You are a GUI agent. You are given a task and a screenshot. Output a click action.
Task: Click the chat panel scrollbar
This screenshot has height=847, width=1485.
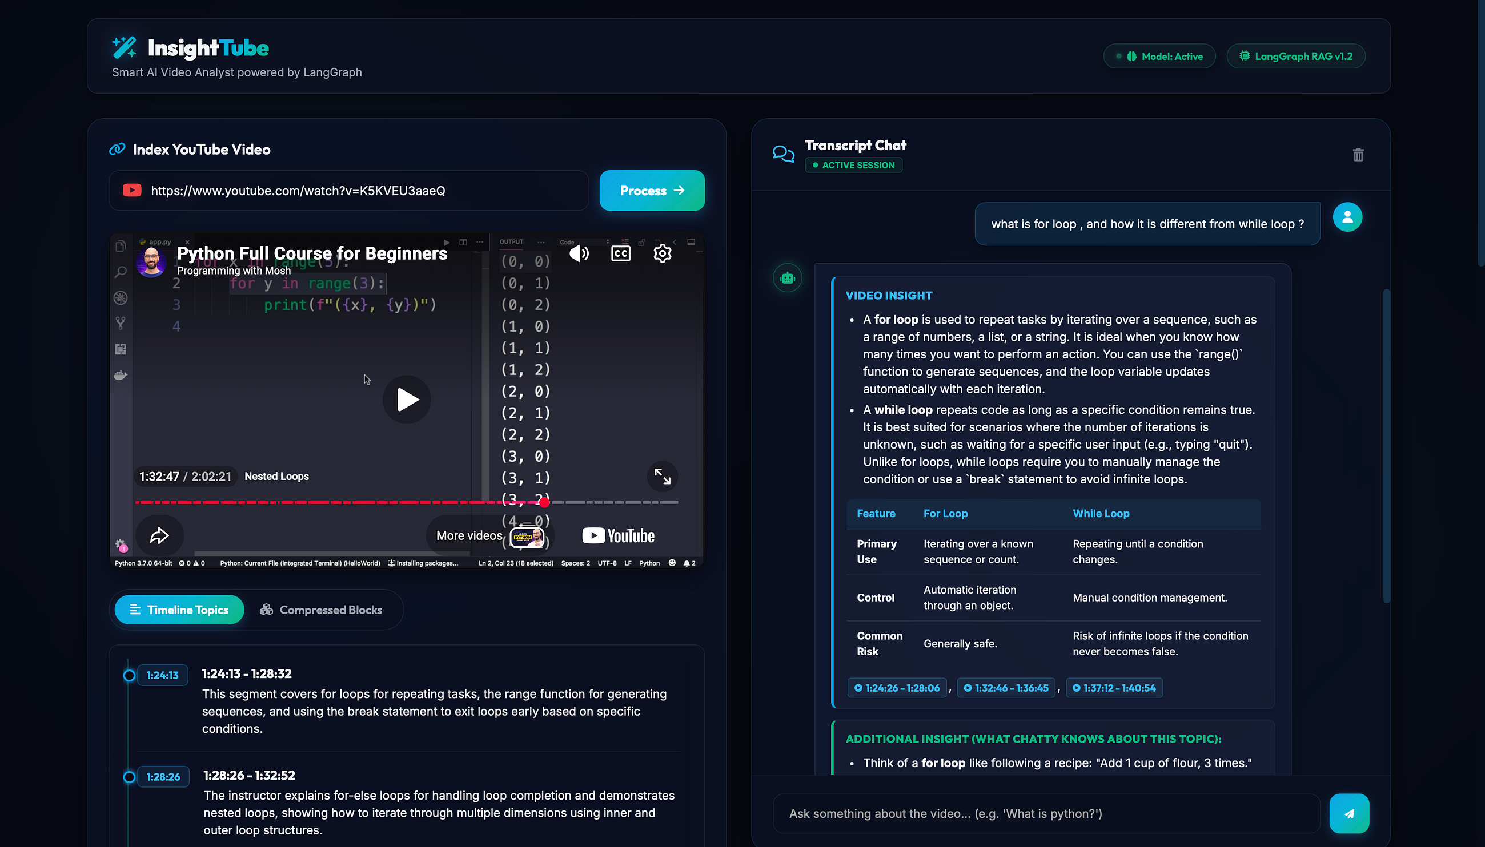coord(1387,446)
